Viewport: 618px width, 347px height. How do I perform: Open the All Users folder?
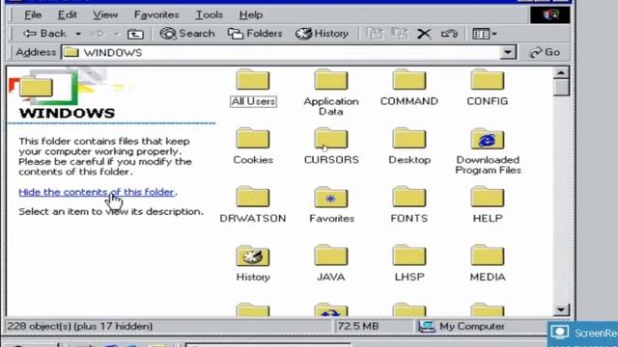tap(253, 88)
